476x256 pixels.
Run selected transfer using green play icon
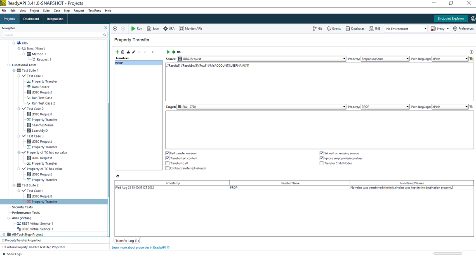pyautogui.click(x=168, y=52)
